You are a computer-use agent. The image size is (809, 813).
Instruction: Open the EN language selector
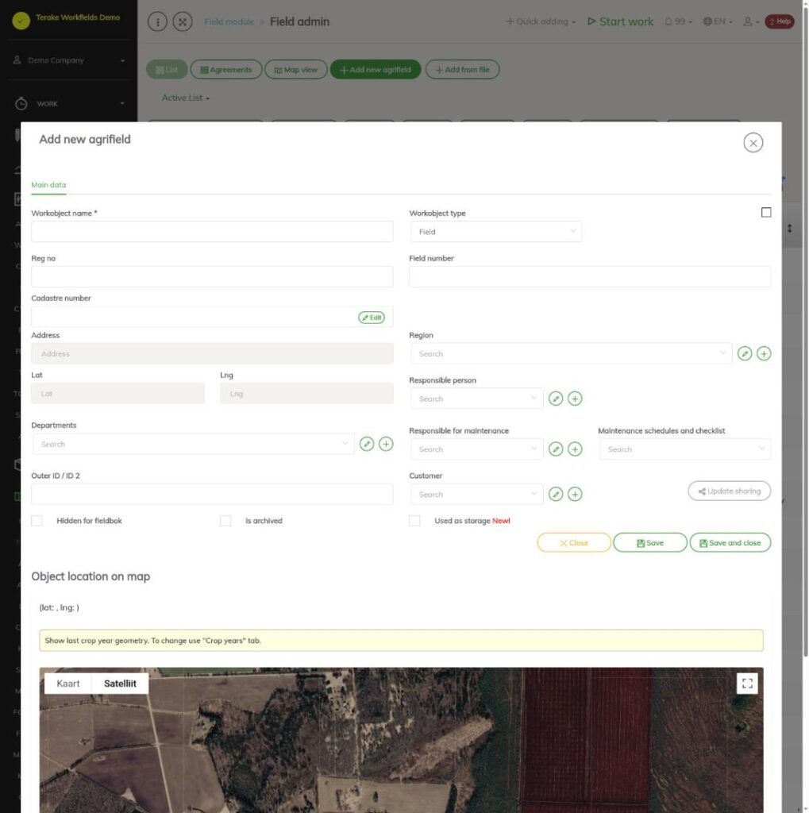pyautogui.click(x=718, y=21)
